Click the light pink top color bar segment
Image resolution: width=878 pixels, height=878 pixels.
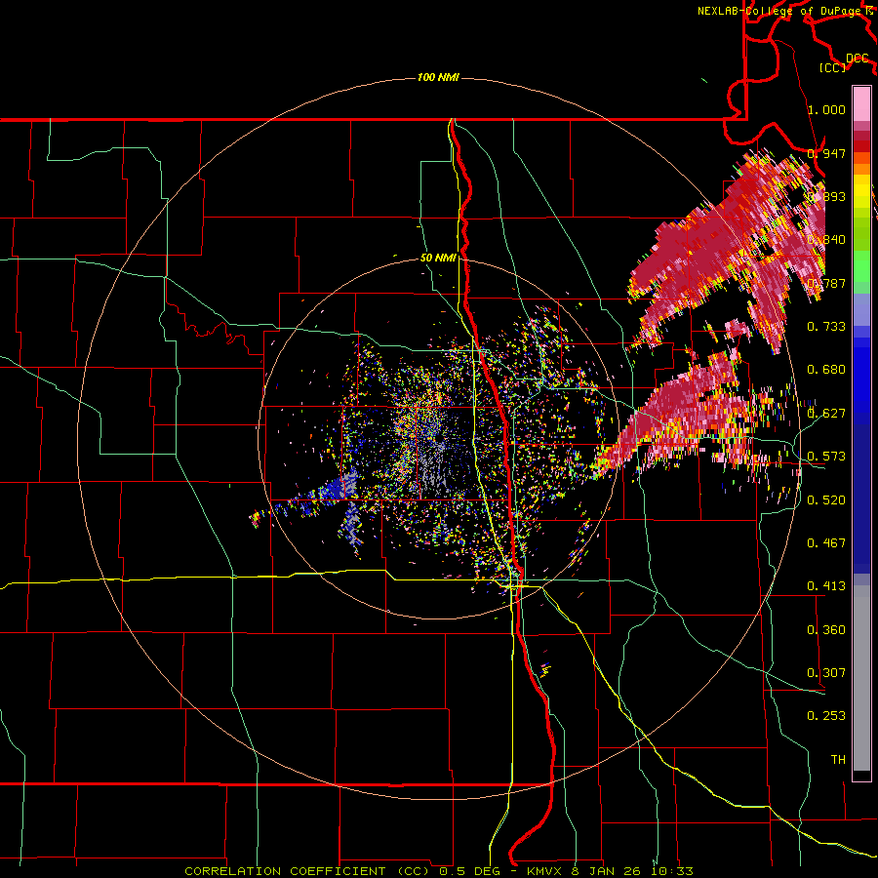click(x=861, y=103)
